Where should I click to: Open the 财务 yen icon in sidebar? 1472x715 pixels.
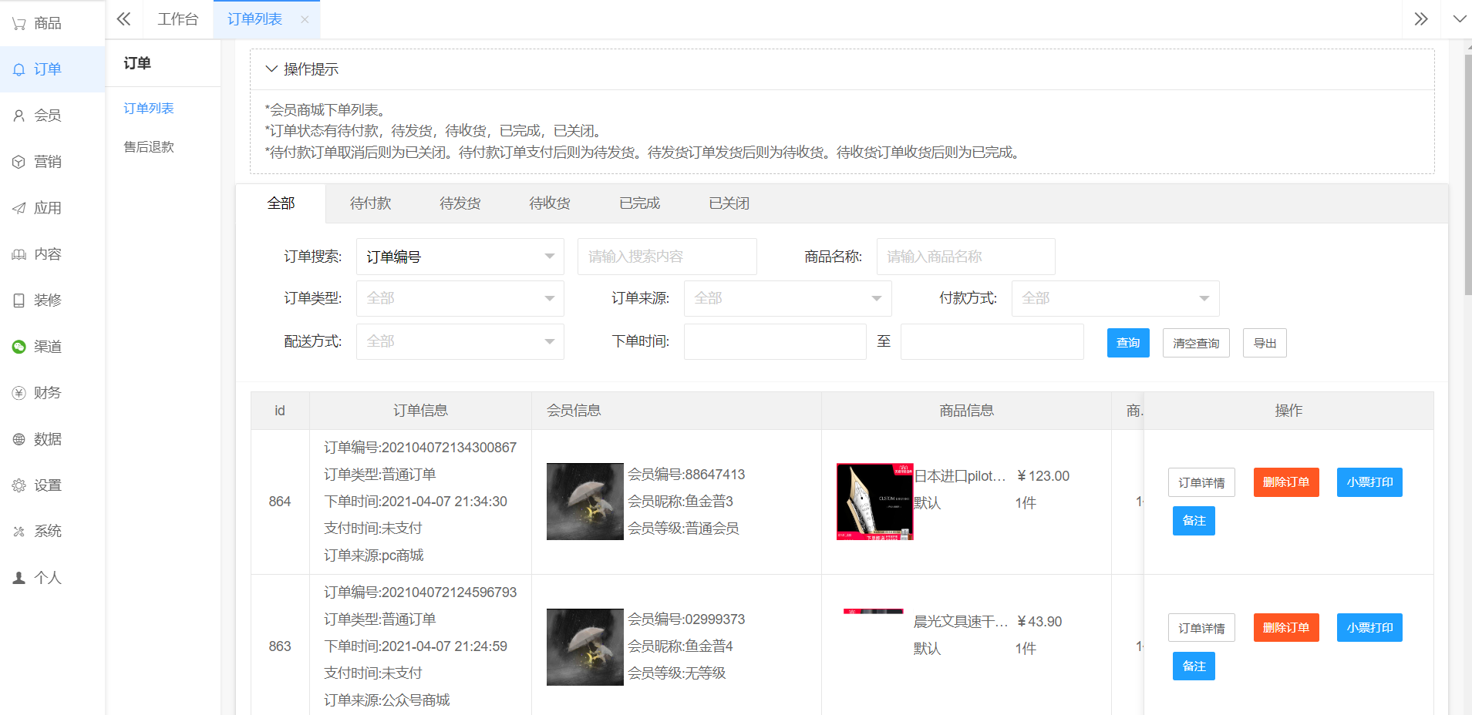click(x=19, y=393)
